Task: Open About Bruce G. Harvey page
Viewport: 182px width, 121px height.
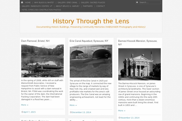Action: point(68,6)
